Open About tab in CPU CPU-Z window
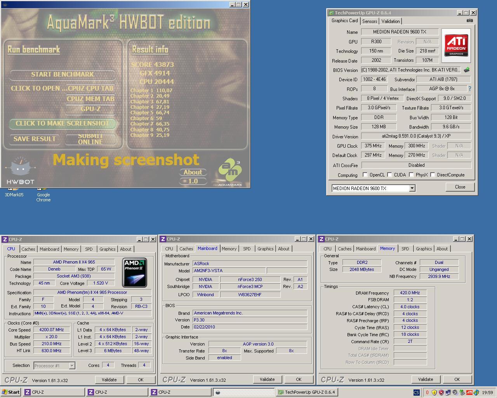Image resolution: width=497 pixels, height=398 pixels. click(125, 249)
